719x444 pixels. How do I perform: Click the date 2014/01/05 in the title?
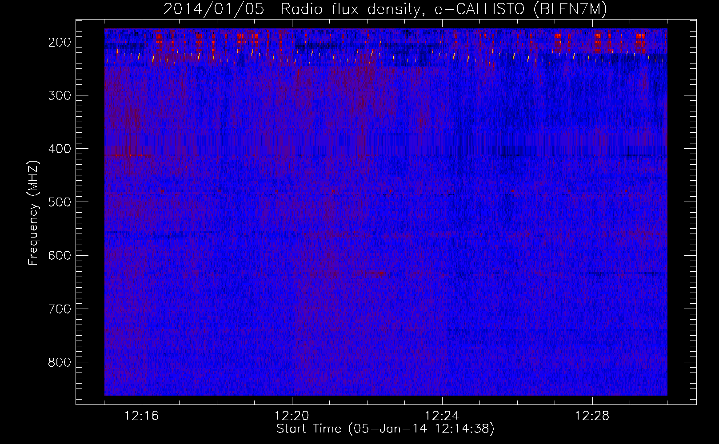pos(214,9)
